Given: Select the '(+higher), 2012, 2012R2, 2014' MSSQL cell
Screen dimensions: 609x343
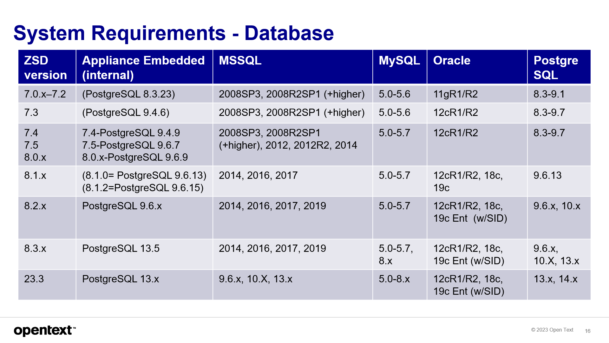Looking at the screenshot, I should point(293,145).
